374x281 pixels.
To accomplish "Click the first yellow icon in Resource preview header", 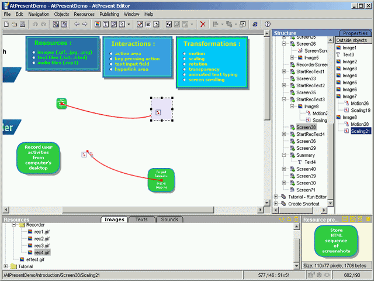I will coord(345,219).
